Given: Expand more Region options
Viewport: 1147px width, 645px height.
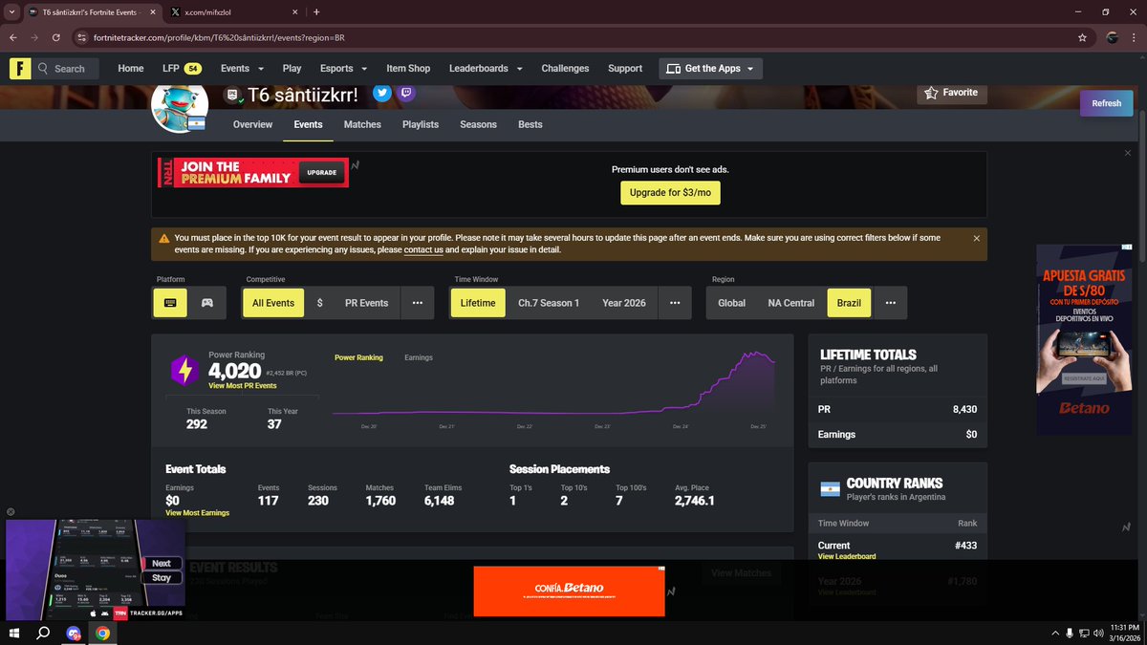Looking at the screenshot, I should click(x=890, y=303).
